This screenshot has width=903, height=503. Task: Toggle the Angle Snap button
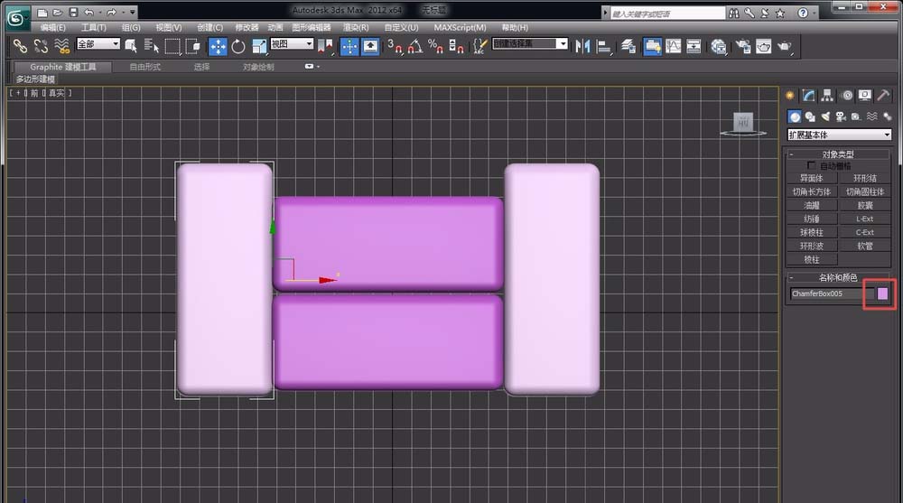point(415,46)
